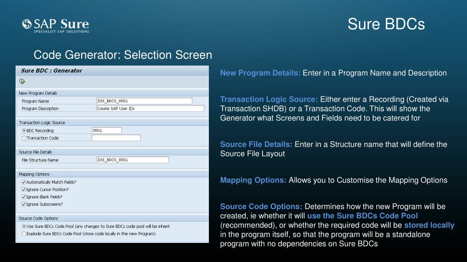Click the blue Mapping Options: text

pyautogui.click(x=253, y=180)
